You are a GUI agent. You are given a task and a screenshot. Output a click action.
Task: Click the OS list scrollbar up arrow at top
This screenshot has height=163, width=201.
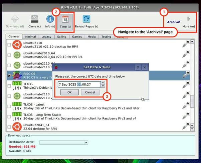(192, 42)
